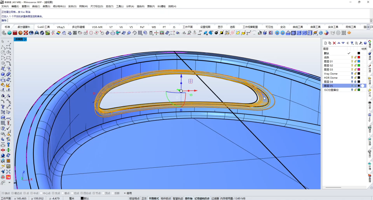Open the layer filter funnel icon
The width and height of the screenshot is (373, 200).
(352, 43)
